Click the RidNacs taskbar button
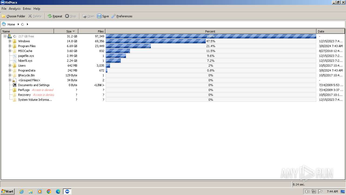The image size is (346, 195). 67,191
